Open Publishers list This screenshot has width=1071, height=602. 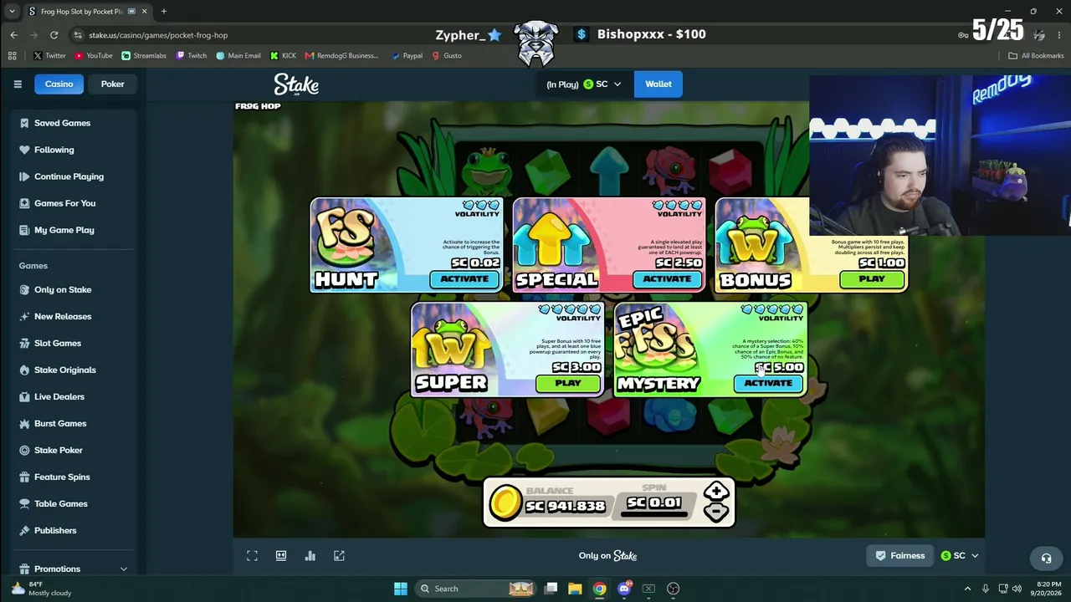click(x=74, y=530)
